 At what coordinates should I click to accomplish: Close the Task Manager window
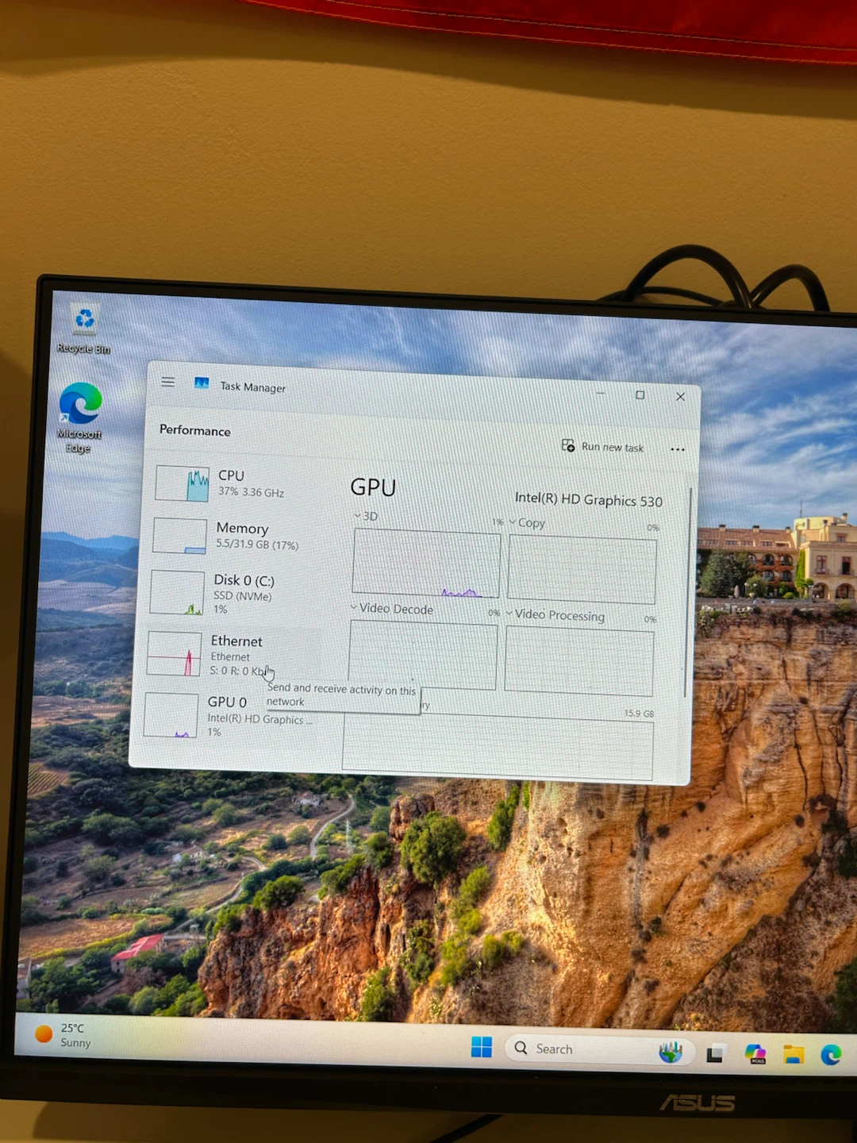(x=680, y=396)
